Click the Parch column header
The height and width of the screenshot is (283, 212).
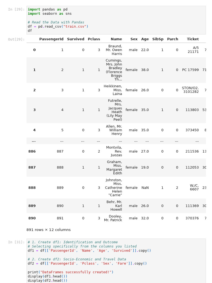173,39
